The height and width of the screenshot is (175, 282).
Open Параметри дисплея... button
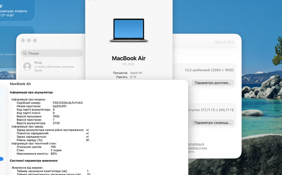213,83
